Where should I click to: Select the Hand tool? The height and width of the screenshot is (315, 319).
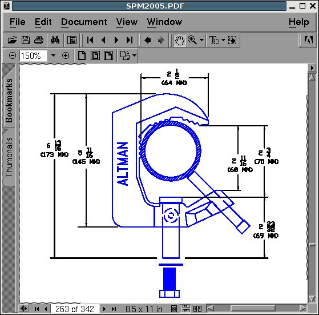click(179, 40)
